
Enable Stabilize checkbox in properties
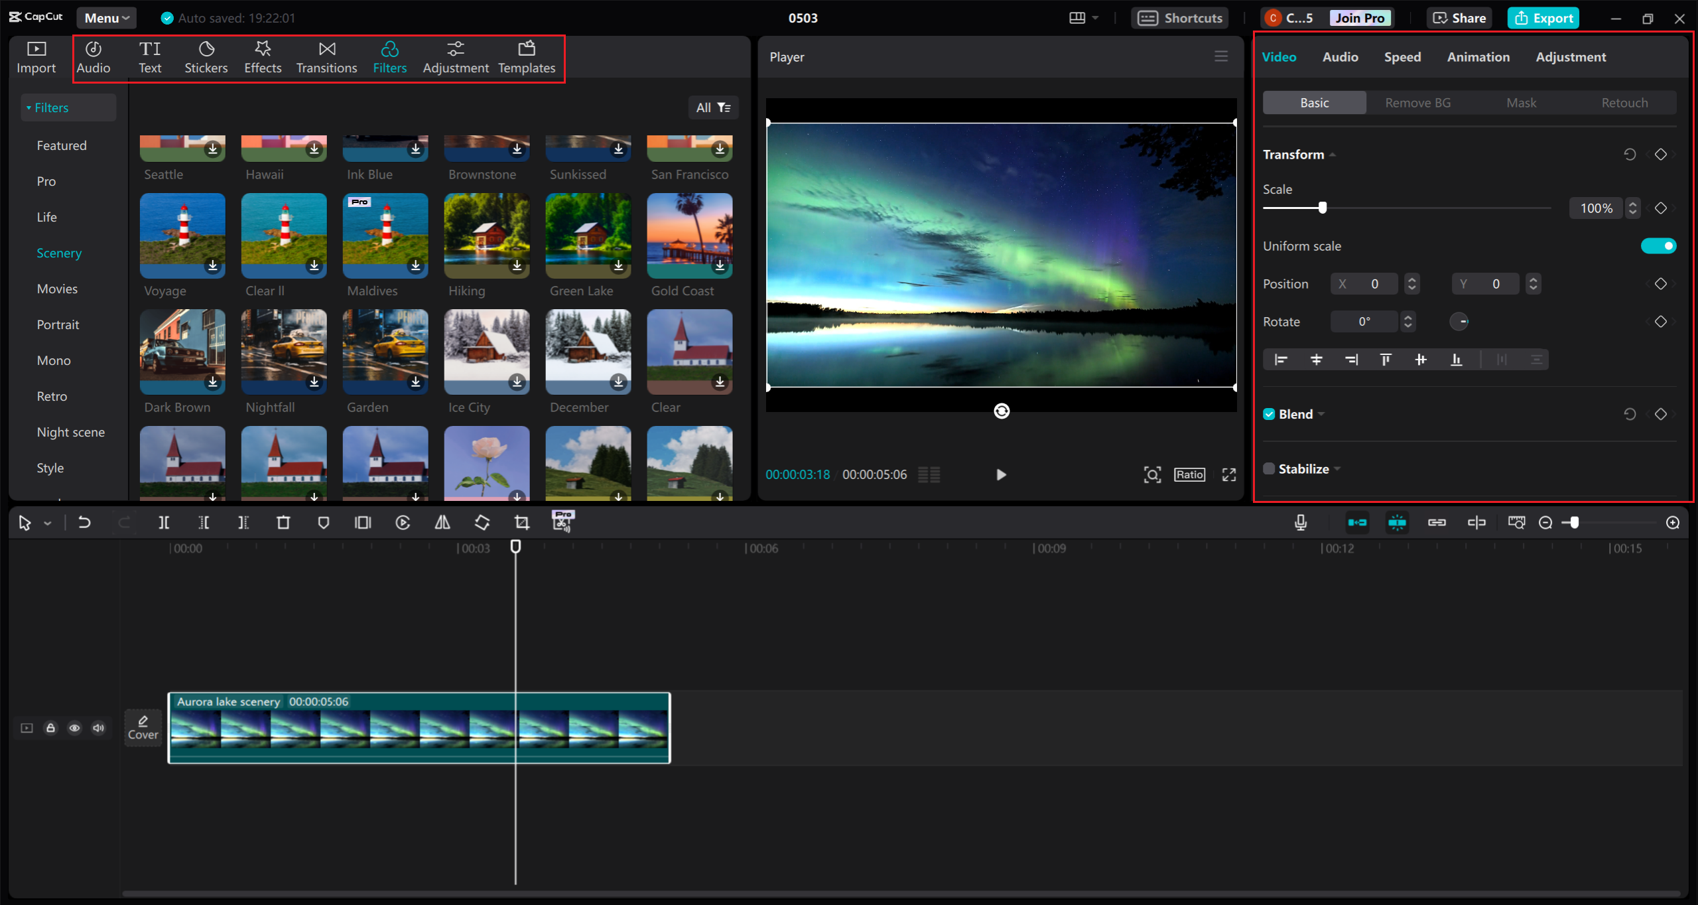click(x=1267, y=468)
